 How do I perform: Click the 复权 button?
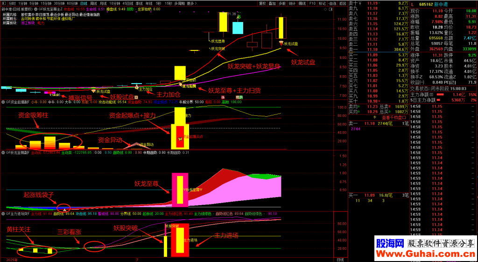click(262, 4)
